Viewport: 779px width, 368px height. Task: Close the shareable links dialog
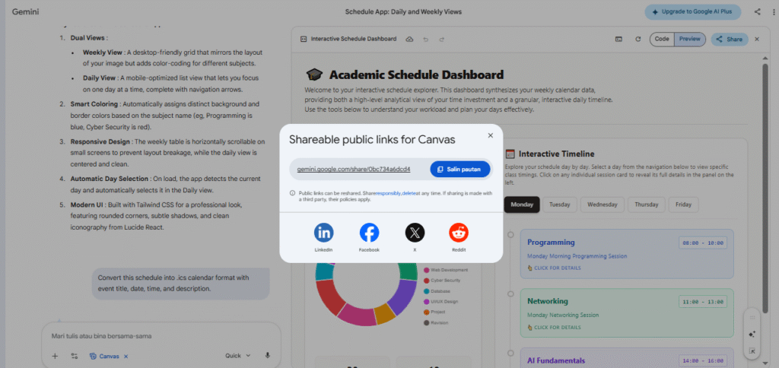491,135
